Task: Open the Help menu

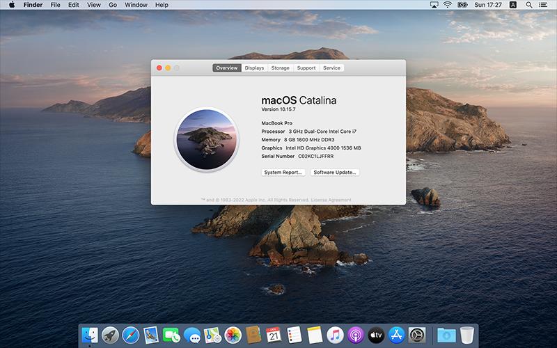Action: (x=162, y=5)
